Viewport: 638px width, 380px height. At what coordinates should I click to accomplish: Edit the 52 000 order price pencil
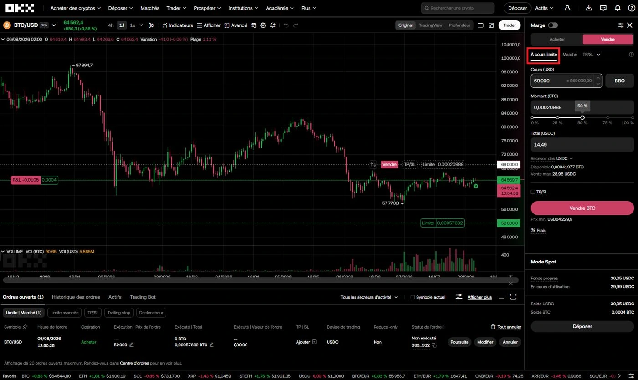(131, 345)
